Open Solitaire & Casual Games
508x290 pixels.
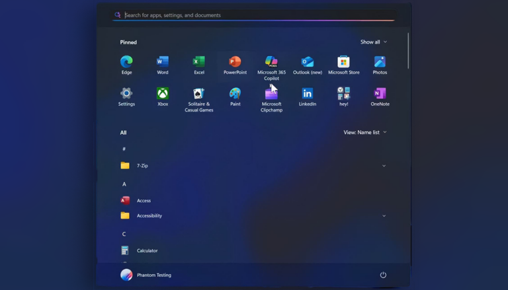[199, 100]
